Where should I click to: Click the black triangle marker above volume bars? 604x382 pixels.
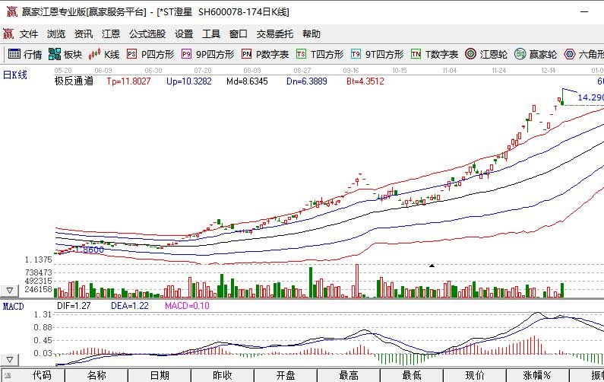[432, 266]
